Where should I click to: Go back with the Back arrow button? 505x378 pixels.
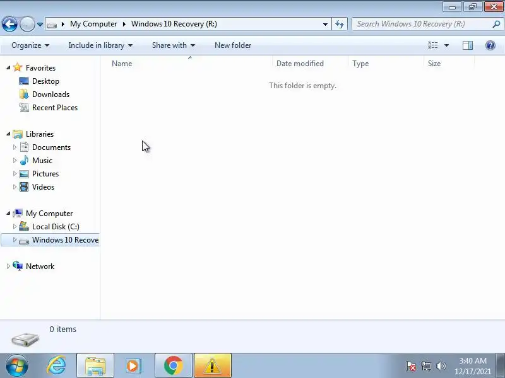(x=9, y=24)
